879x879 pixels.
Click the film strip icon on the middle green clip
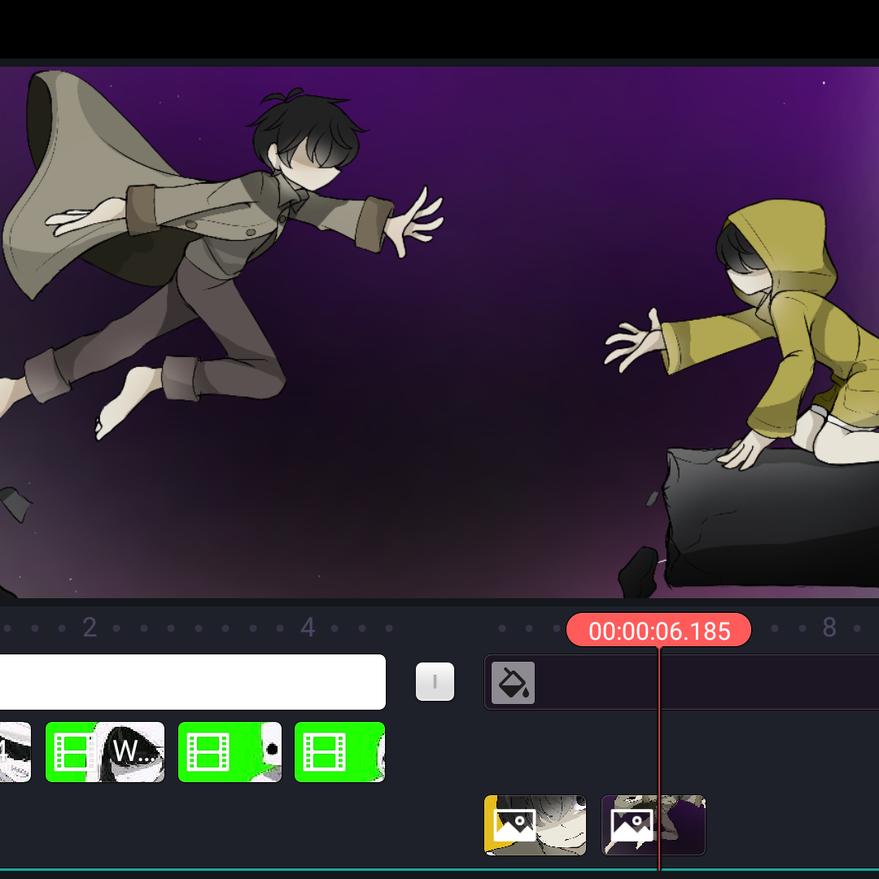pos(208,752)
